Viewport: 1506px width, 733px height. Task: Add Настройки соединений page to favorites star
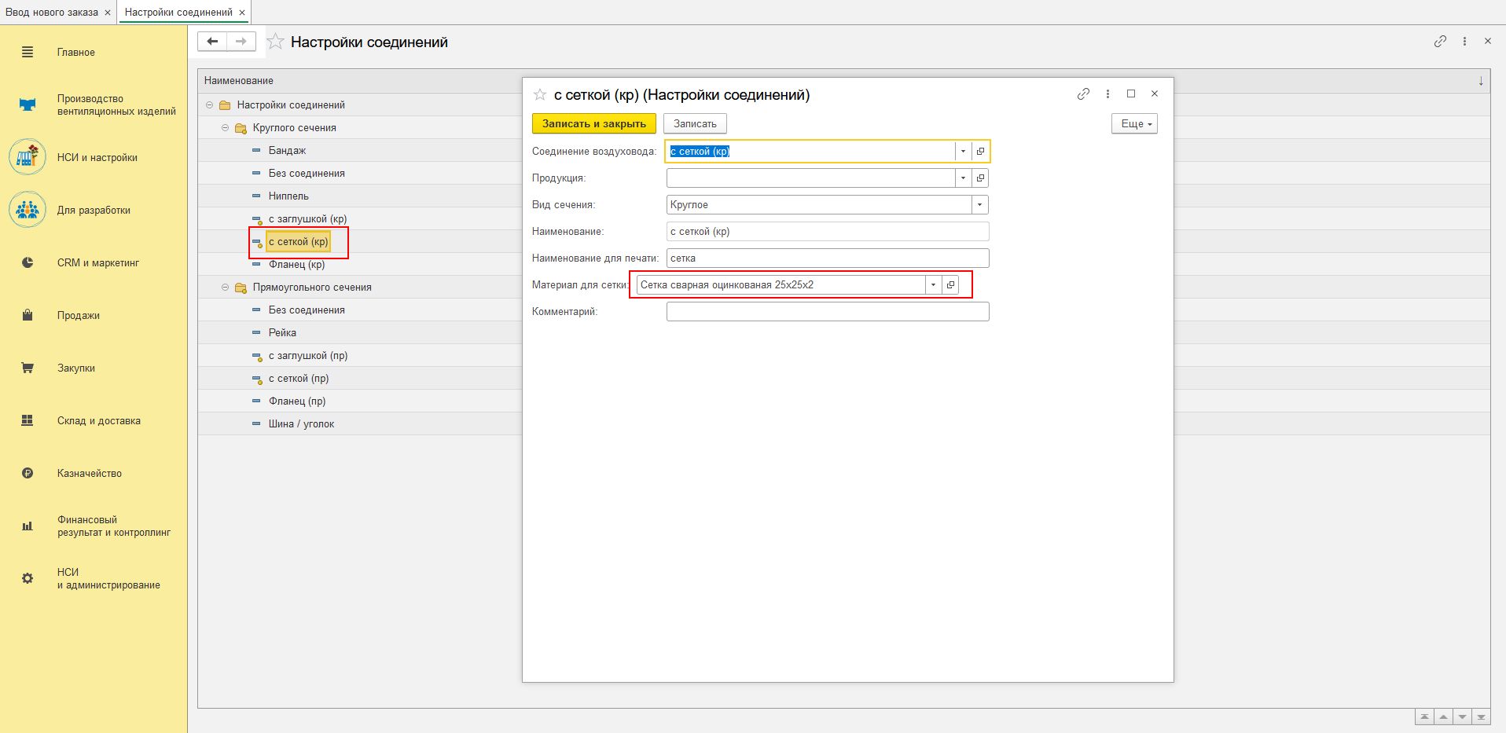click(x=275, y=42)
